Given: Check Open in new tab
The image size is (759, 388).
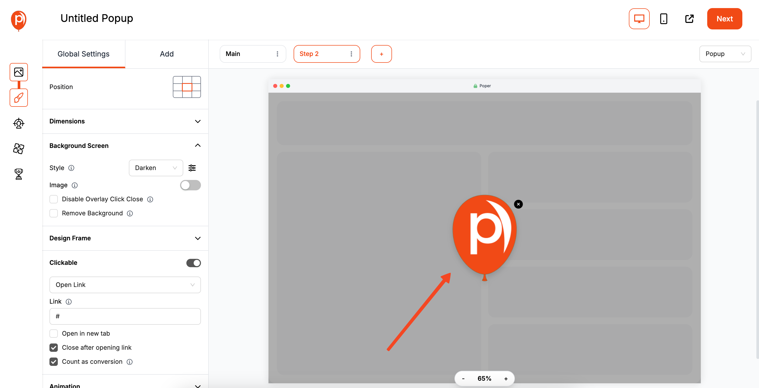Looking at the screenshot, I should [54, 334].
